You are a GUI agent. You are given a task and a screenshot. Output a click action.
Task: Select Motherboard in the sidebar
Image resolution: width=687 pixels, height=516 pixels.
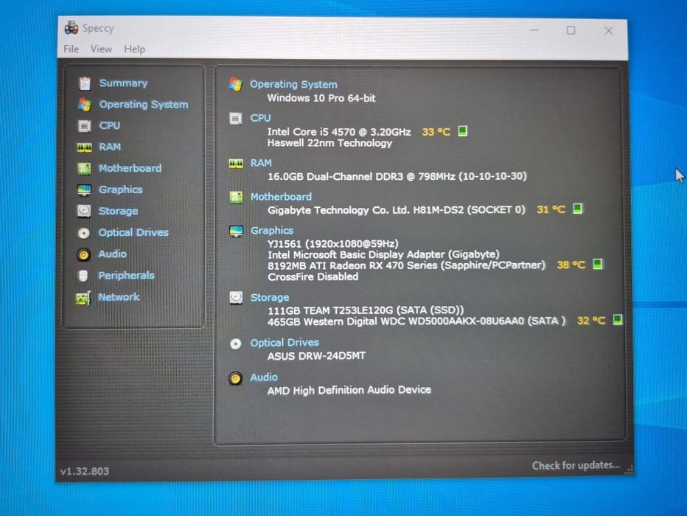pyautogui.click(x=130, y=168)
